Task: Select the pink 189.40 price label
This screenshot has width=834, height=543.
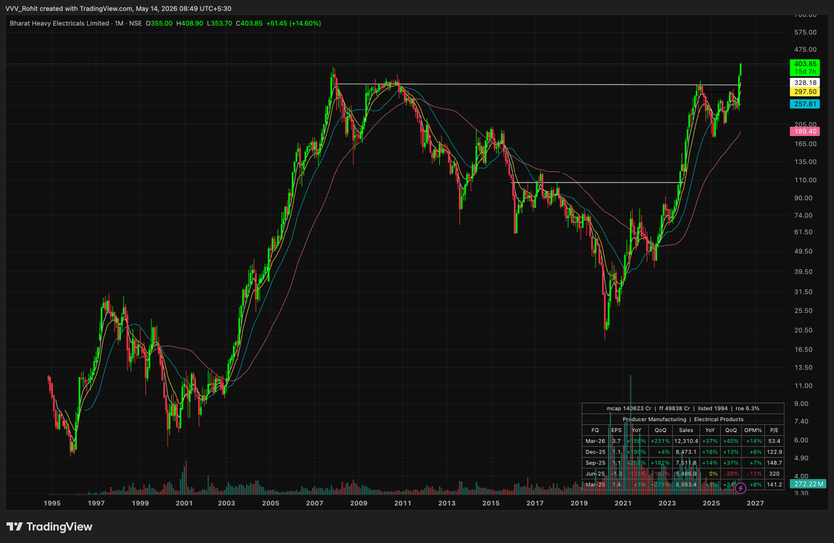Action: click(x=804, y=131)
